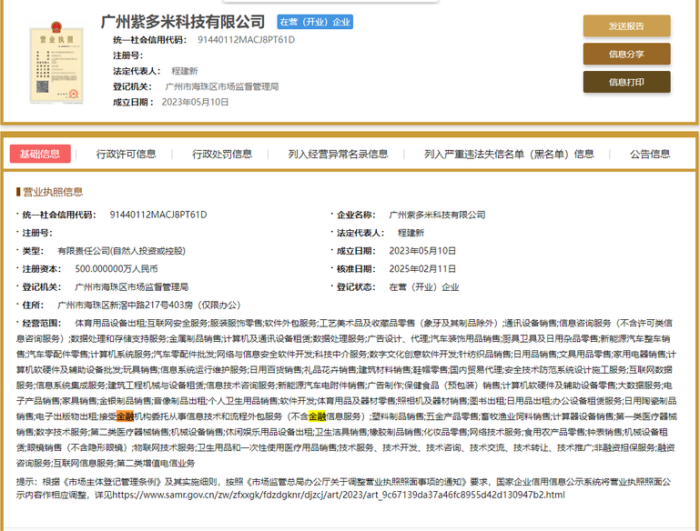
Task: Click the orange highlighted 金融 word
Action: [125, 416]
